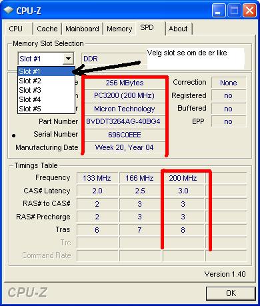Choose Slot #5 from the list
Screen dimensions: 260x306
(46, 109)
